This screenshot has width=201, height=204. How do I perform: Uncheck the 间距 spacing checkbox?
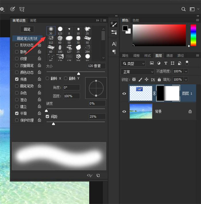point(48,117)
